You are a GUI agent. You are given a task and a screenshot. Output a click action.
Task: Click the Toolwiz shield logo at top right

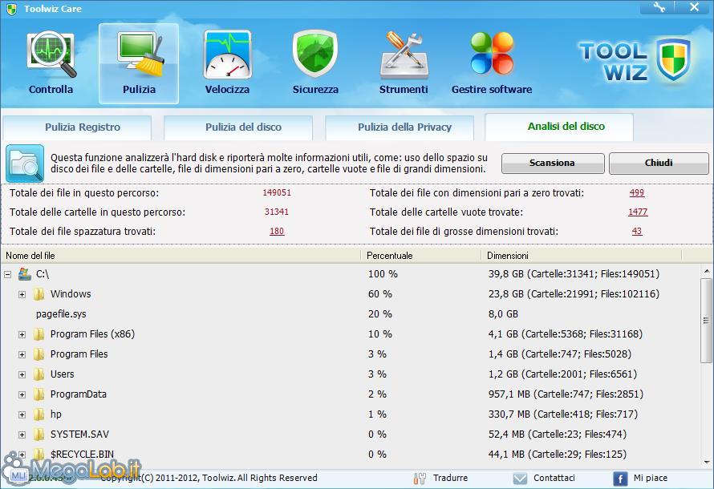(673, 59)
